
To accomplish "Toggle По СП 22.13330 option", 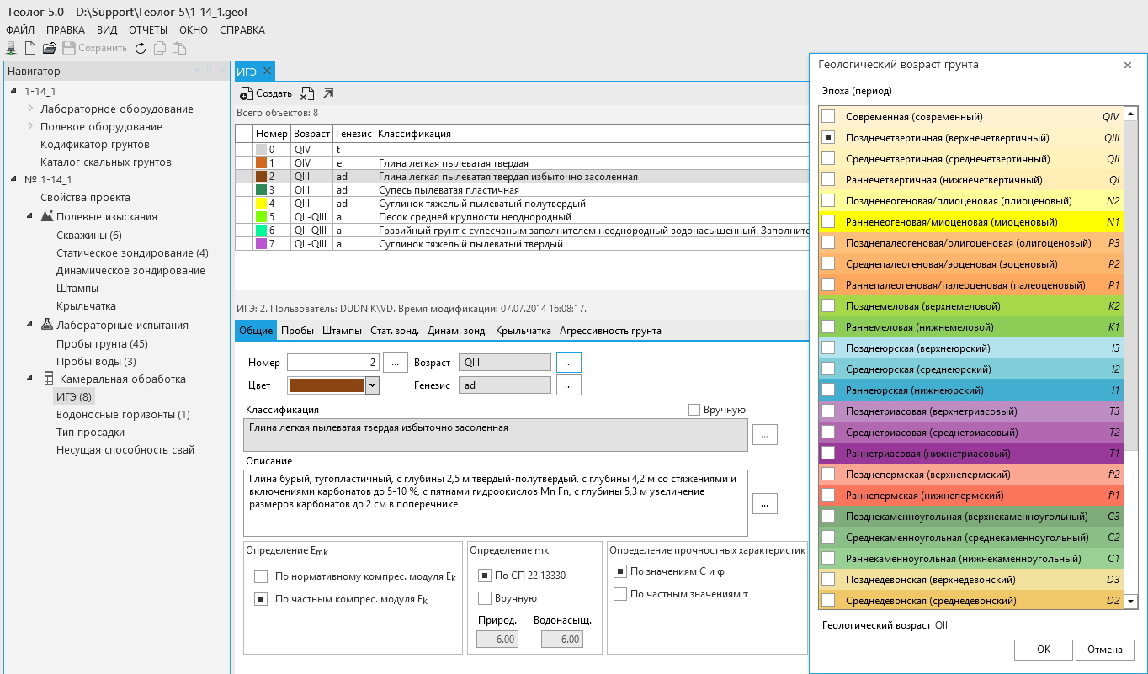I will (485, 576).
